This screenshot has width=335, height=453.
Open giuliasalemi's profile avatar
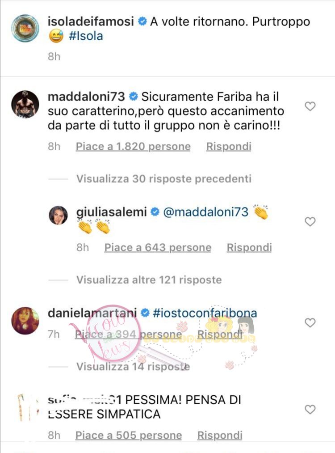point(58,215)
